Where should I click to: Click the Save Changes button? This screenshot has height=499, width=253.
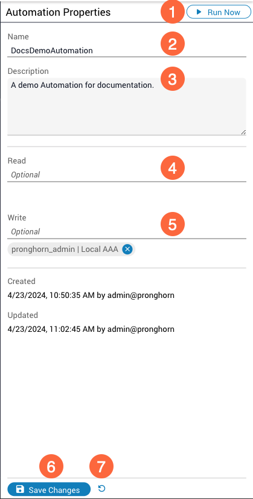pyautogui.click(x=49, y=489)
